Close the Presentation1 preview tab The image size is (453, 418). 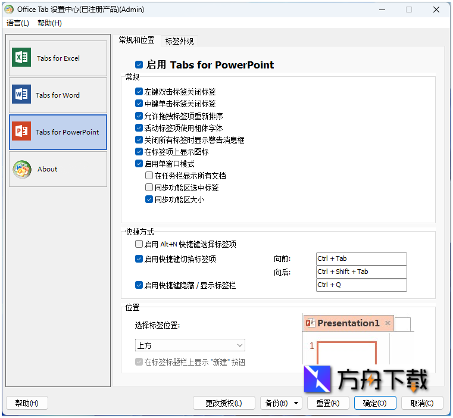pyautogui.click(x=388, y=323)
